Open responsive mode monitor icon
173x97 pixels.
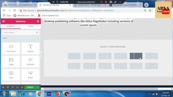coord(17,87)
